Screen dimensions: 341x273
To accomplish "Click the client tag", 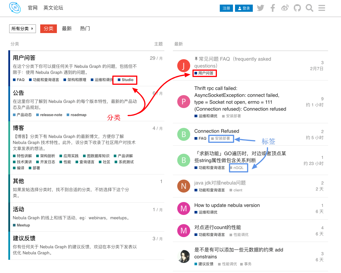I will [236, 190].
